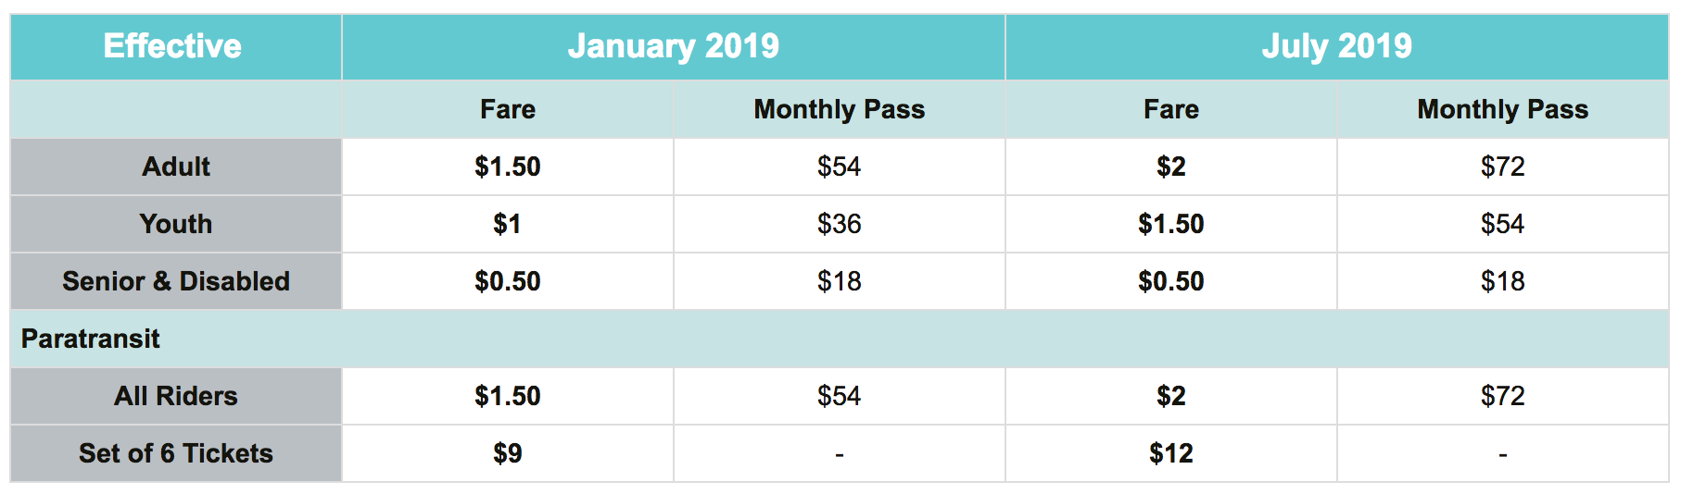Select the July 2019 column header
Screen dimensions: 1681x494
pos(1336,46)
